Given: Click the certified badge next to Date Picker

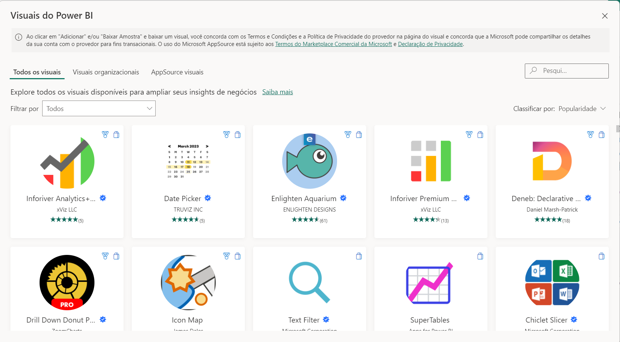Looking at the screenshot, I should [x=208, y=198].
